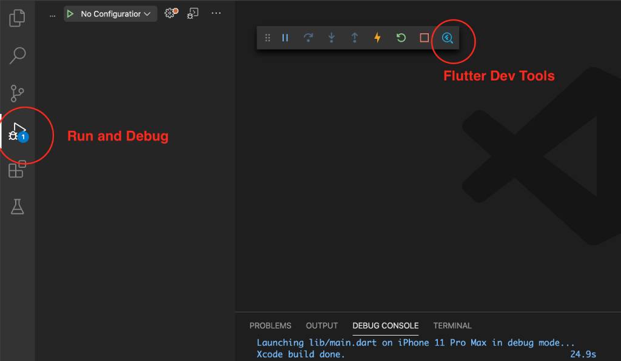Restart the debug session green arrow
The image size is (621, 361).
(401, 38)
